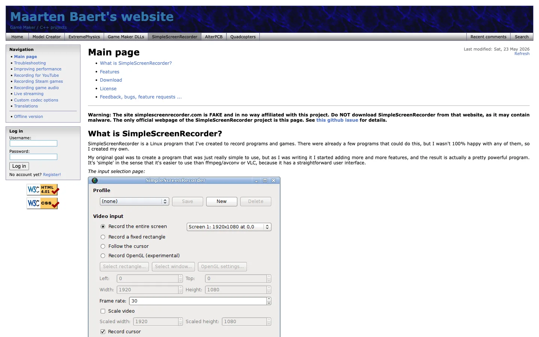Jump to the Download section link
Image resolution: width=539 pixels, height=337 pixels.
coord(111,80)
